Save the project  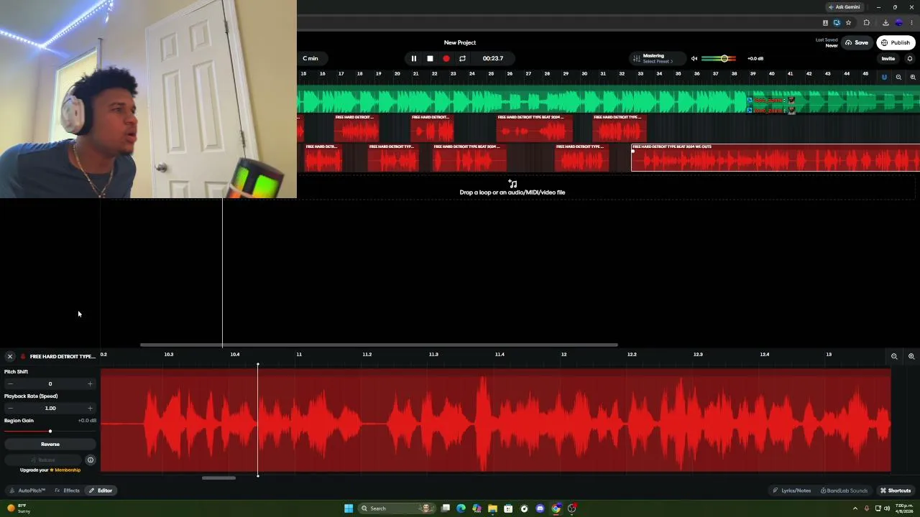point(857,42)
